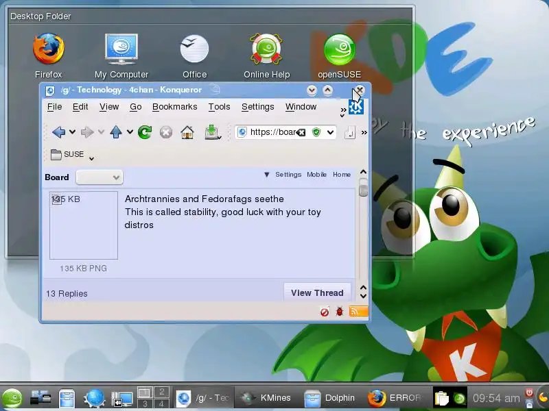Go to the home page icon

[x=187, y=132]
